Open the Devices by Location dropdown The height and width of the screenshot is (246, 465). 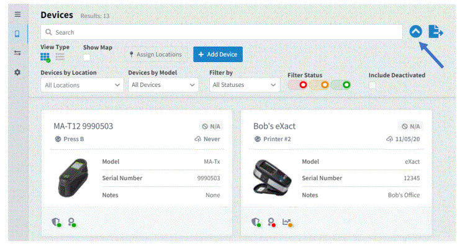point(82,85)
